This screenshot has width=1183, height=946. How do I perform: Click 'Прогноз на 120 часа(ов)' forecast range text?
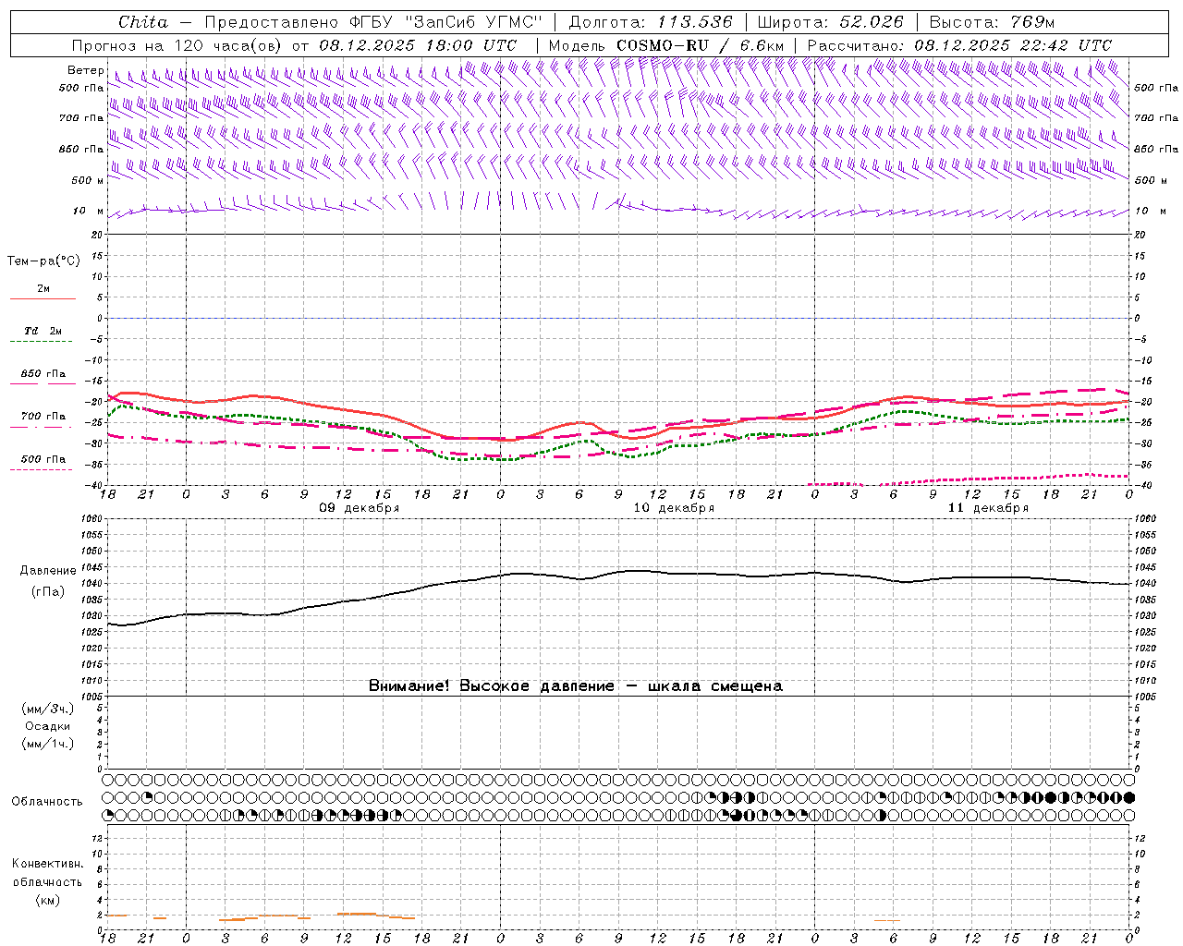177,45
